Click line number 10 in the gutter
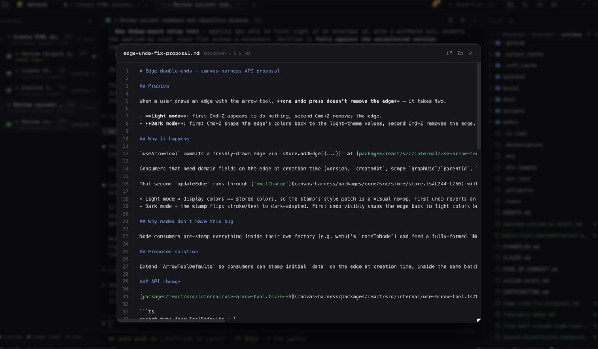Screen dimensions: 598x349 pos(126,139)
